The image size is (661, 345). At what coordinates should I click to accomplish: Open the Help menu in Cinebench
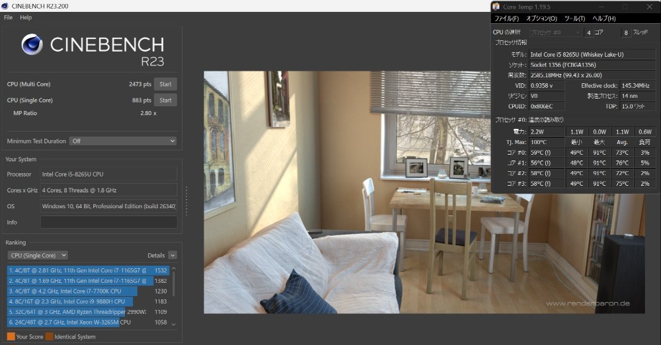pyautogui.click(x=26, y=17)
